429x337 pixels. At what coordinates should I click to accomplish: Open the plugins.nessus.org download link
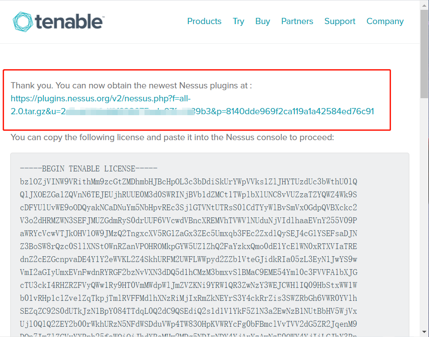point(103,98)
